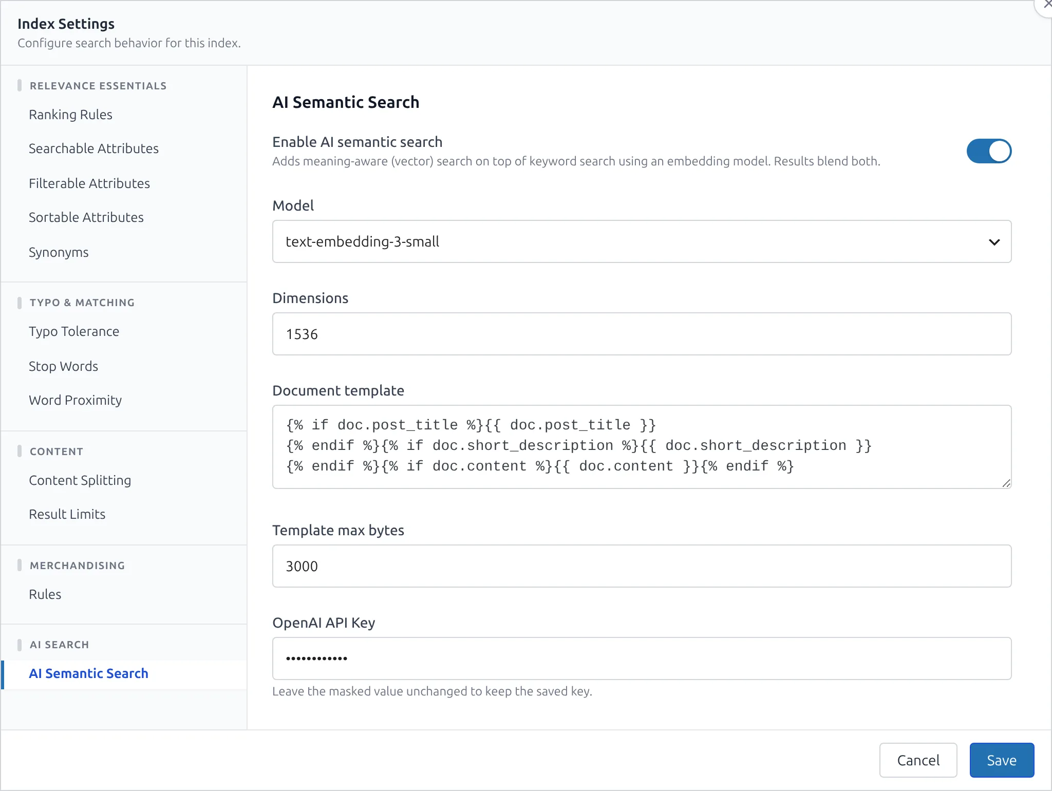Close the Index Settings dialog
The height and width of the screenshot is (791, 1052).
(1046, 5)
